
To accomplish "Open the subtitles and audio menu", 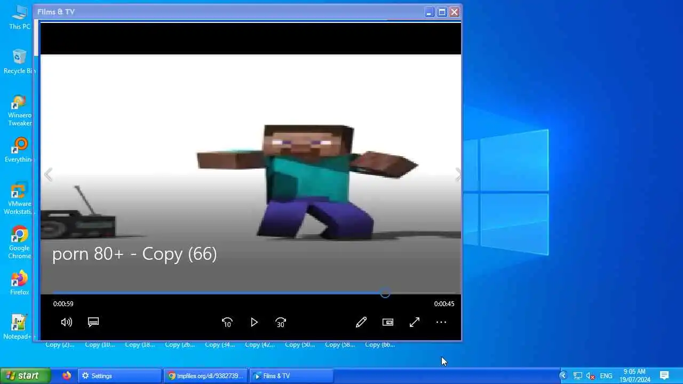I will pyautogui.click(x=93, y=322).
